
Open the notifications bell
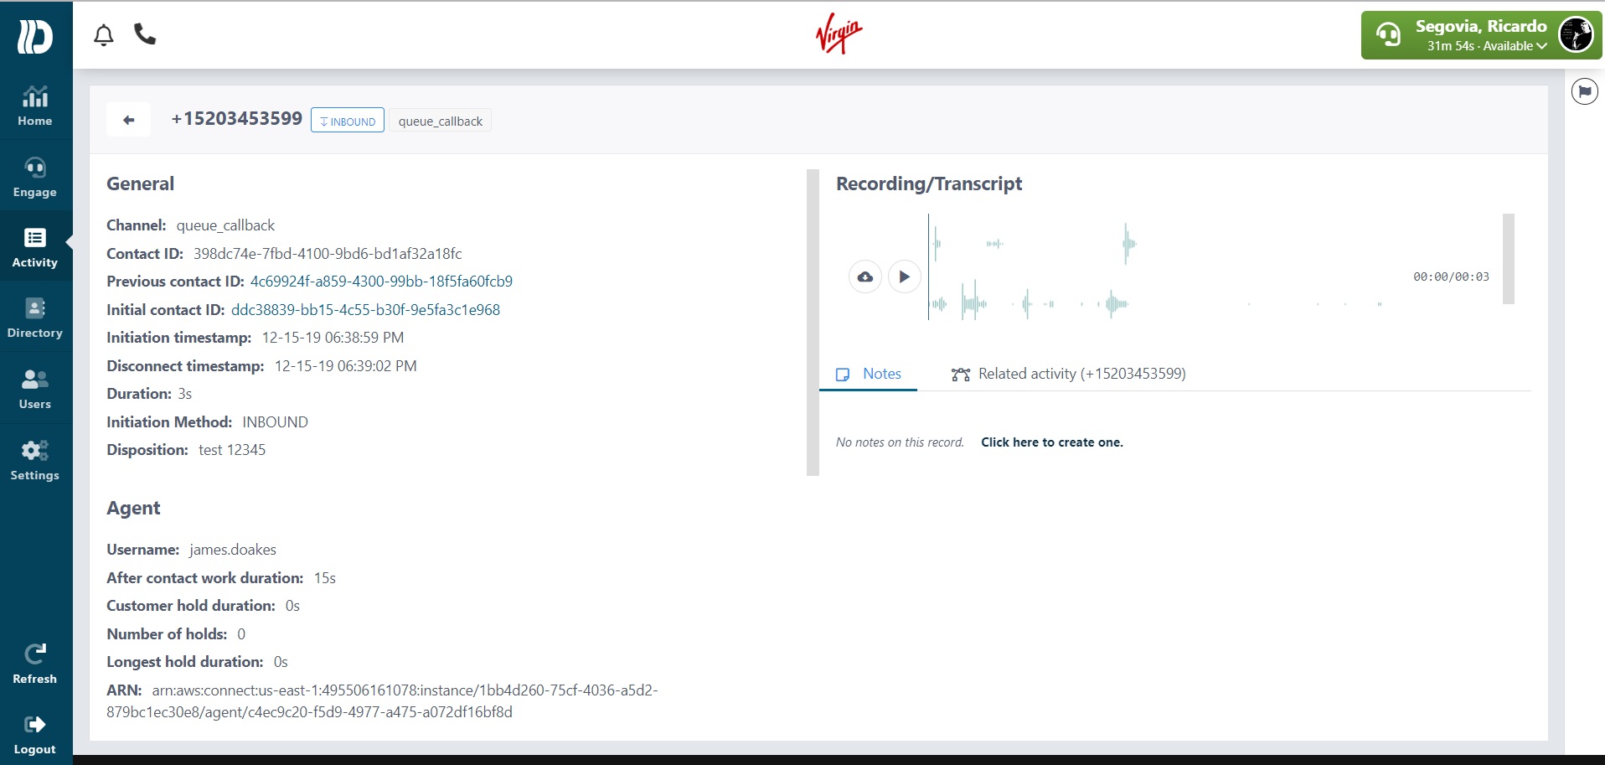[104, 35]
